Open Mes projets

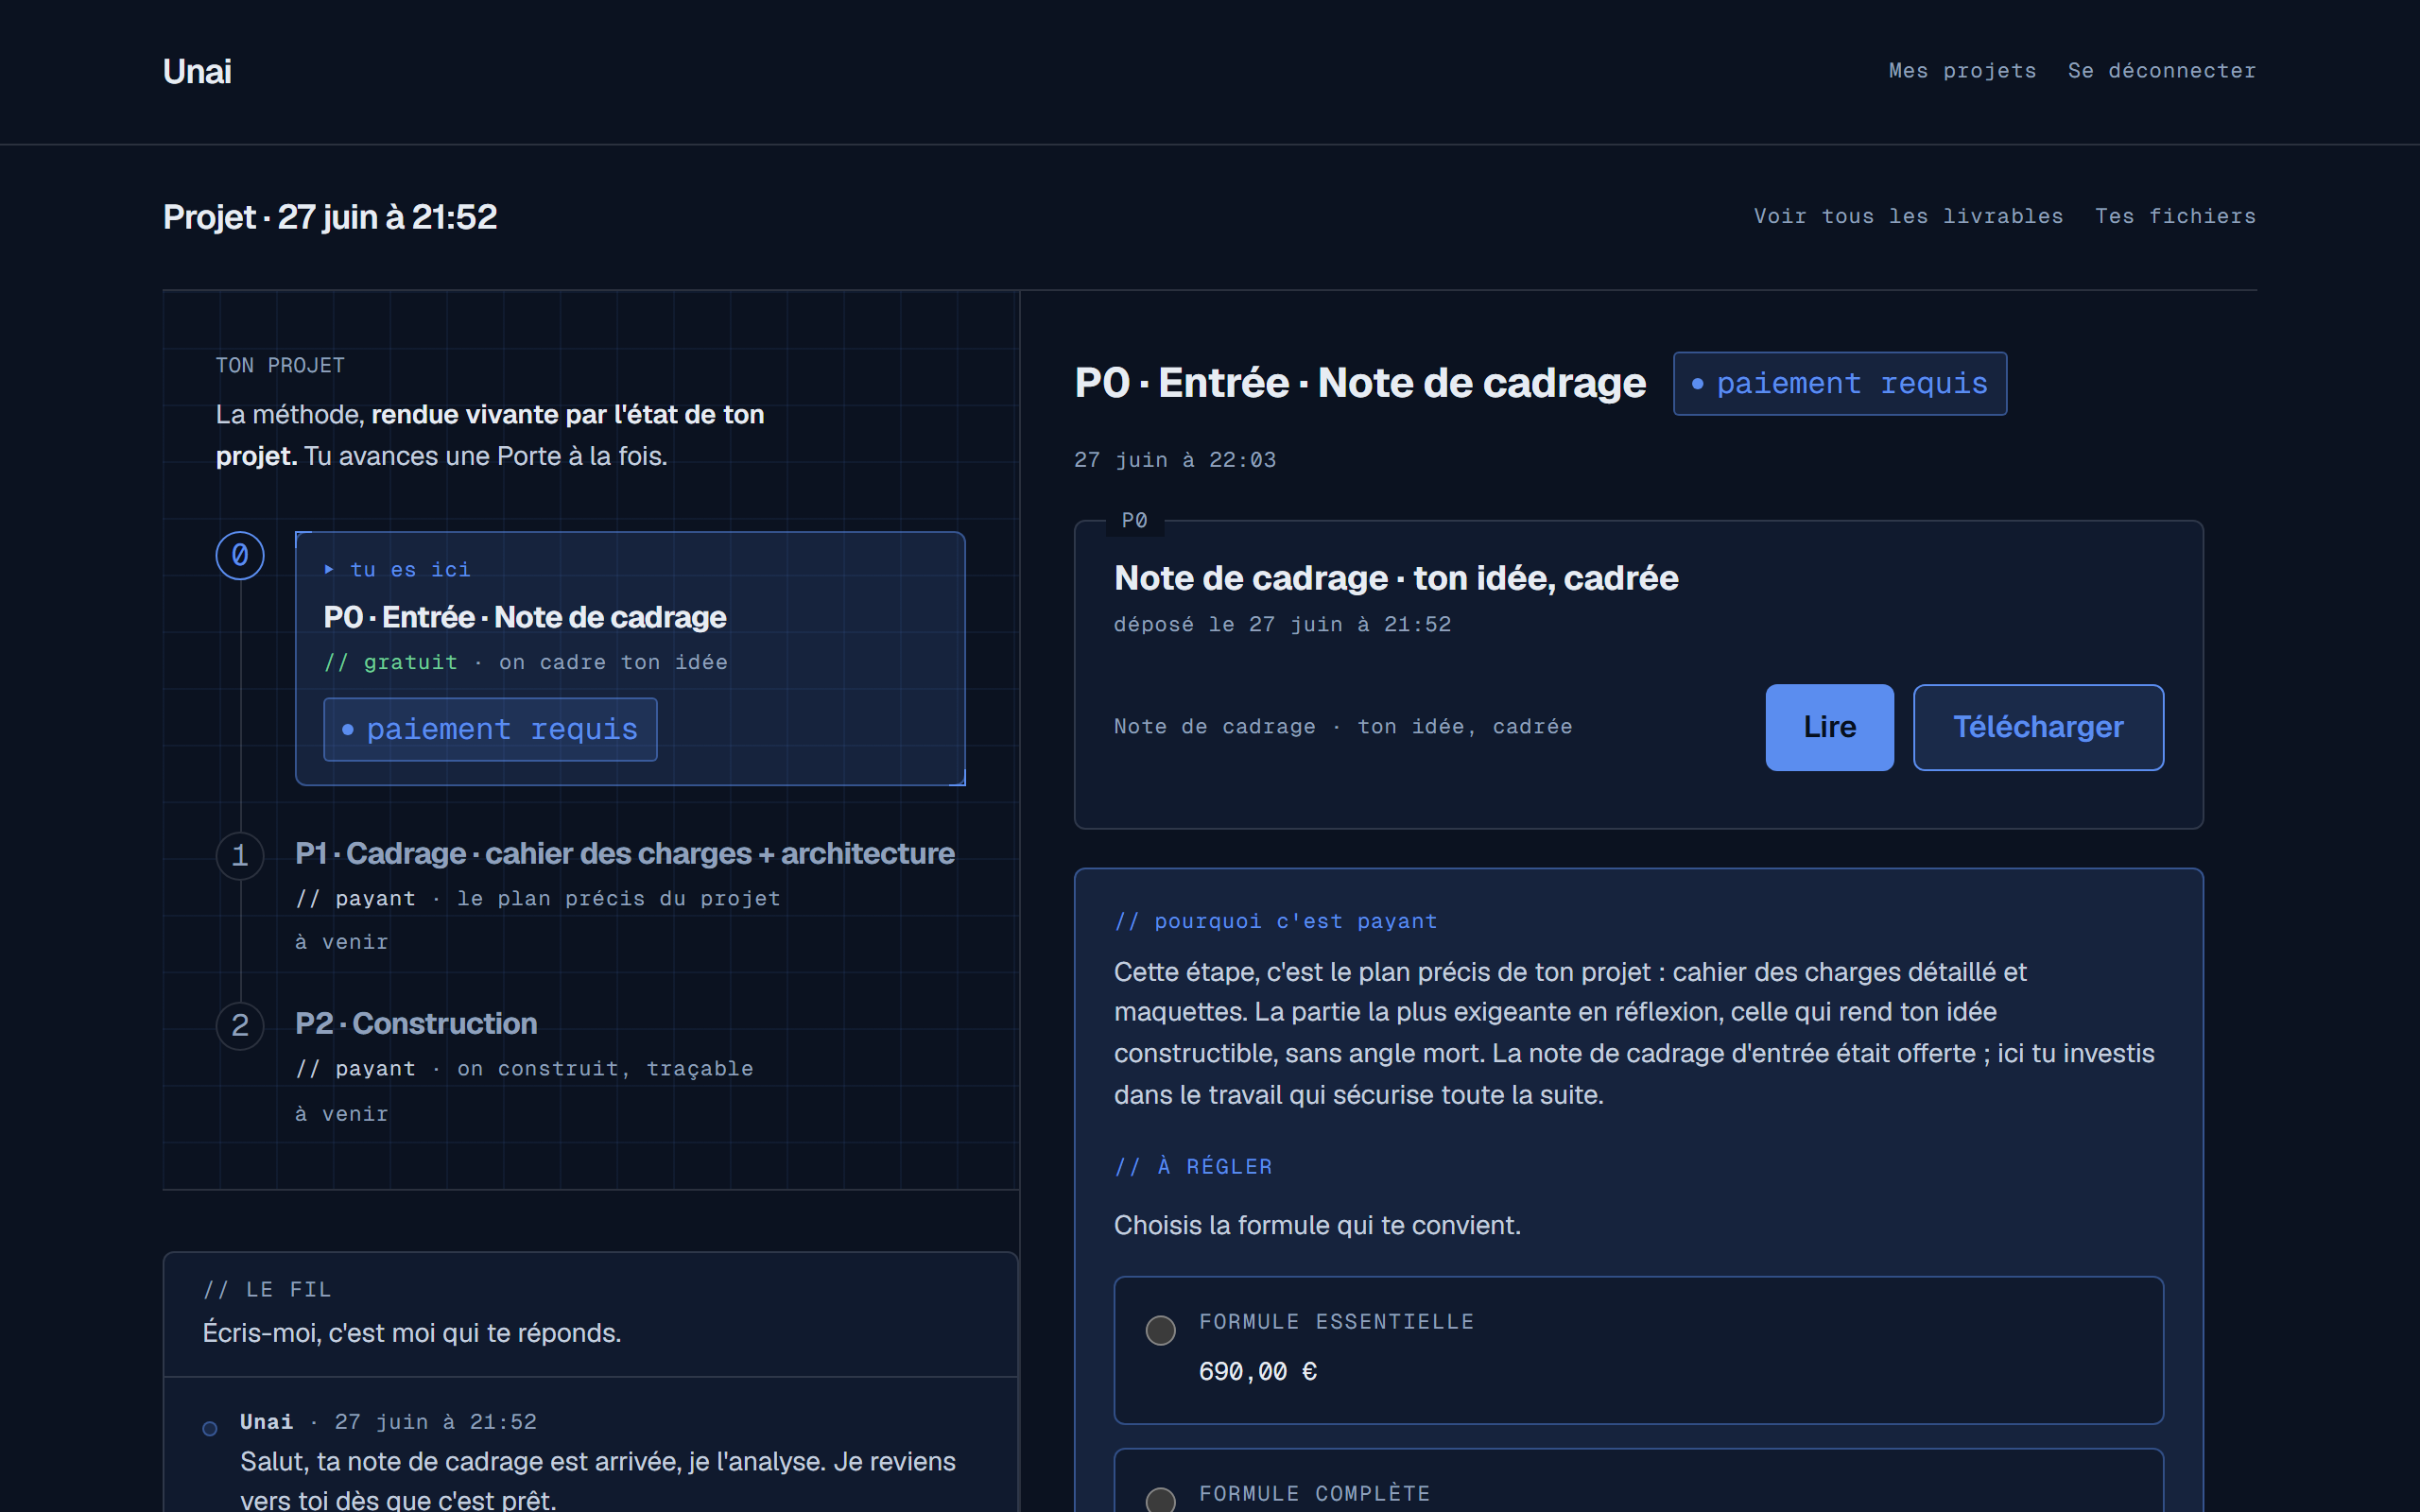1962,71
